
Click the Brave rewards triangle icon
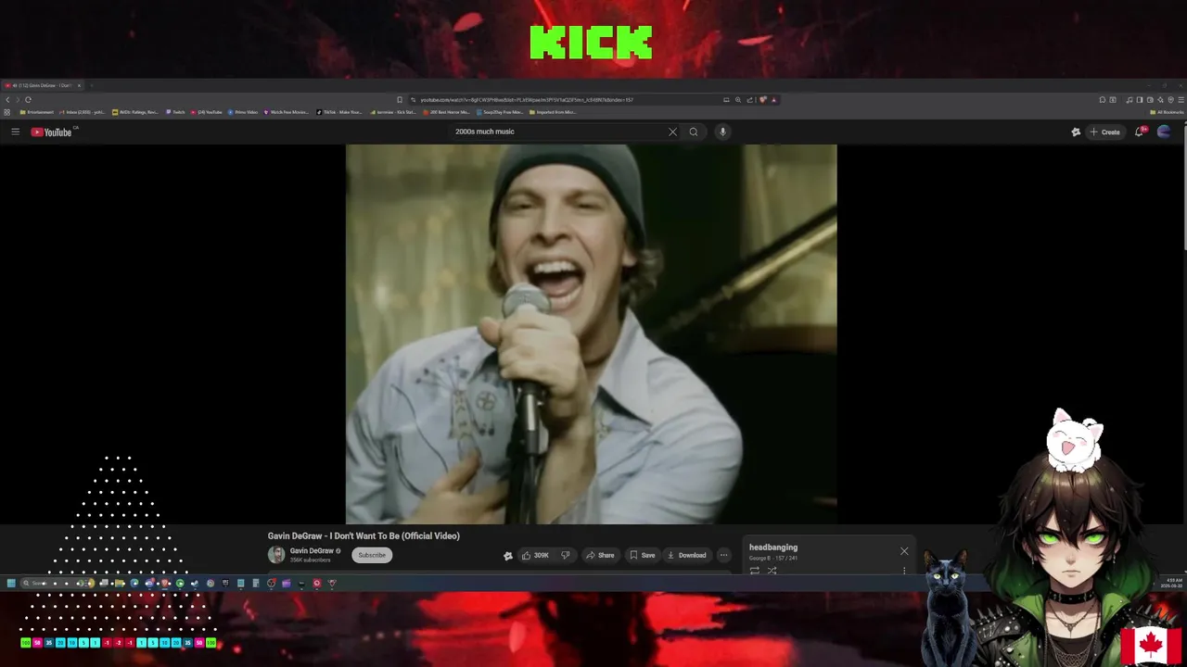pyautogui.click(x=774, y=100)
